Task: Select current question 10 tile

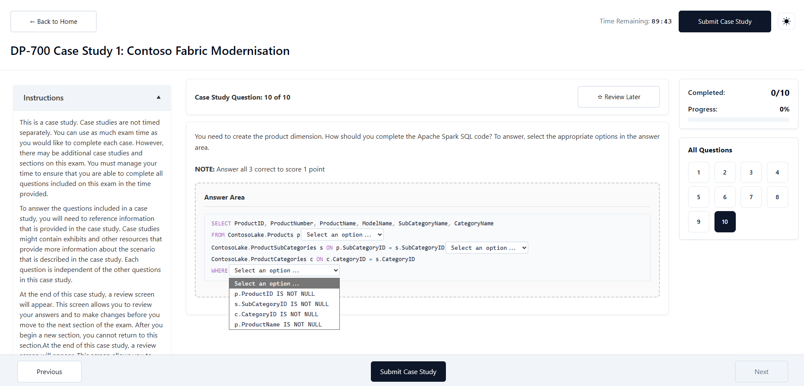Action: pos(725,222)
